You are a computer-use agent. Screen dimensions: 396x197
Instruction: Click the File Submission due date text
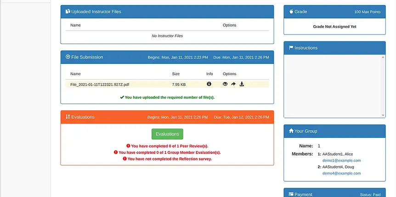(241, 57)
